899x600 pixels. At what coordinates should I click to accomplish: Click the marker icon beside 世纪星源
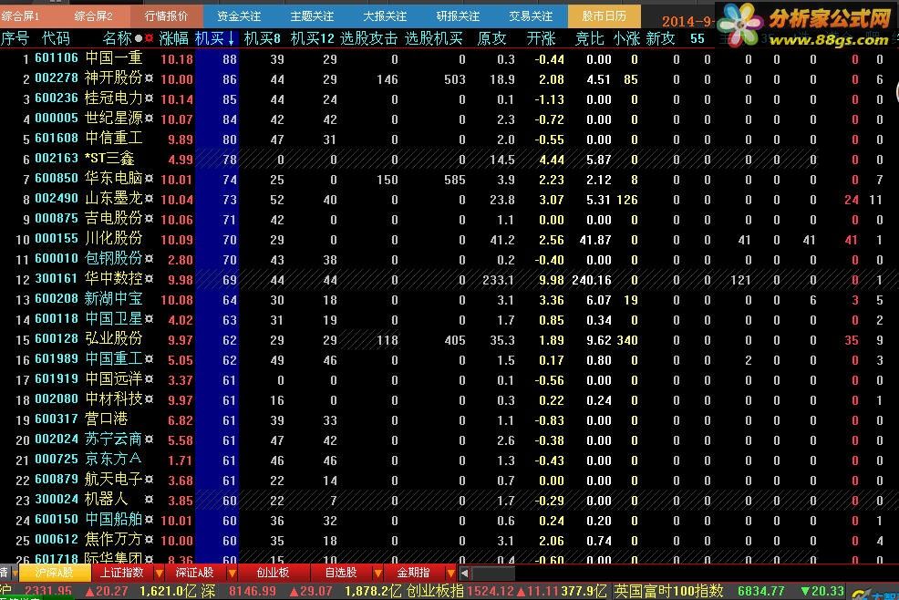(x=149, y=119)
